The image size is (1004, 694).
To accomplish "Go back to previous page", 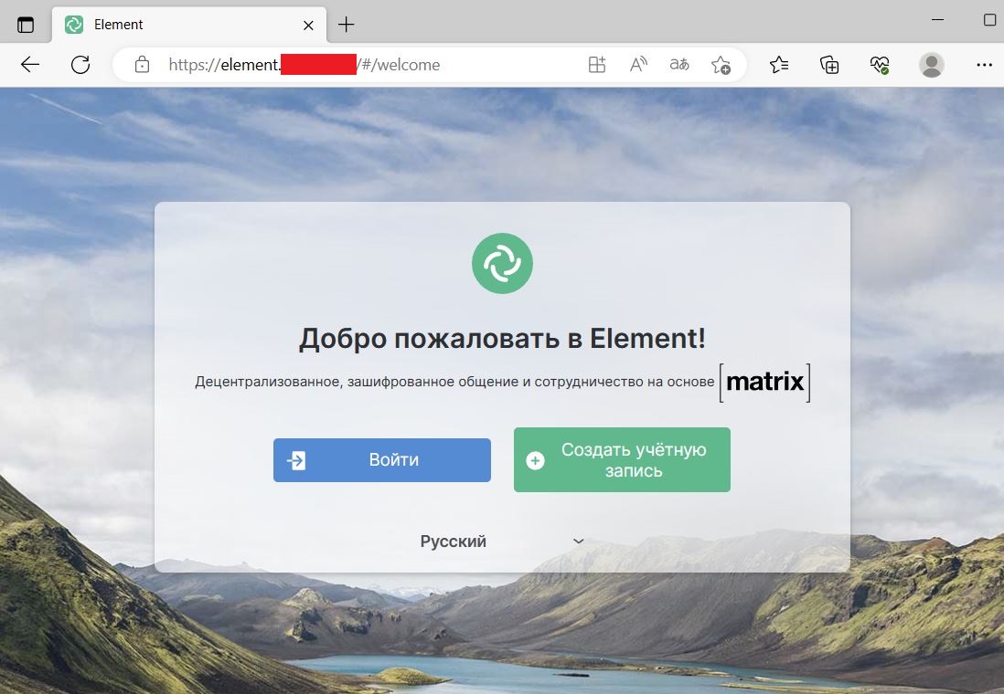I will [29, 65].
